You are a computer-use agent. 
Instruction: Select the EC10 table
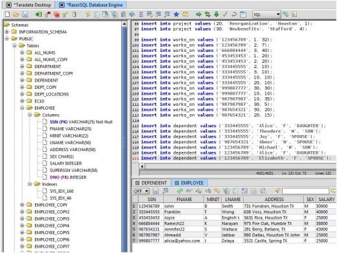(x=39, y=101)
